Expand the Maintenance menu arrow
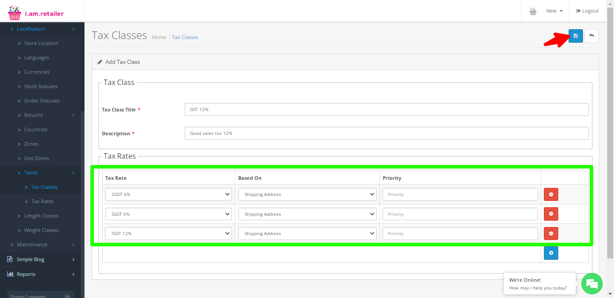This screenshot has height=298, width=614. pos(73,245)
